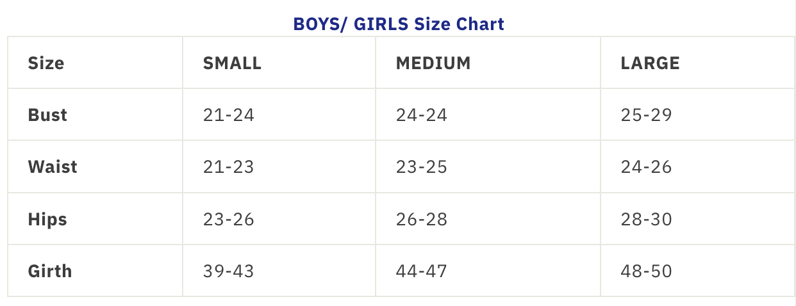Viewport: 796px width, 306px height.
Task: Click the large hips value 28-30
Action: point(646,220)
